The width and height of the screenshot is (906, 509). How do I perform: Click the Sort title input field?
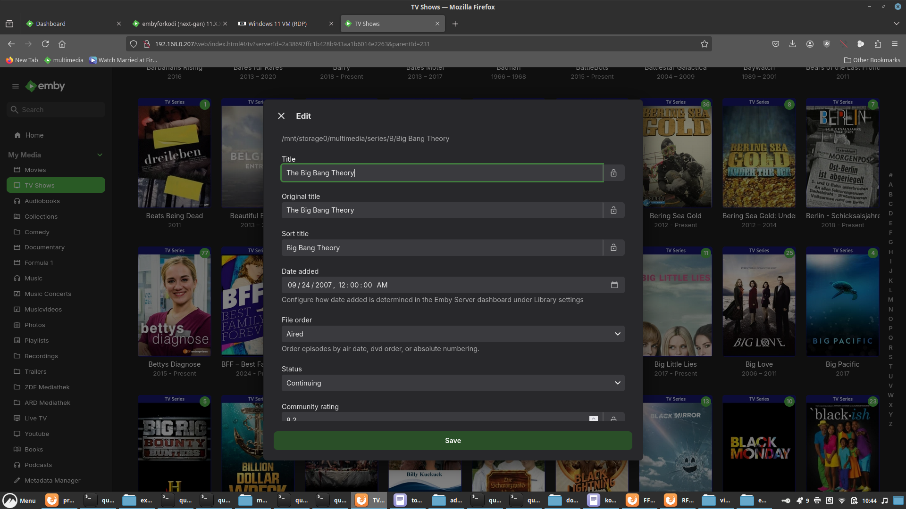click(442, 248)
